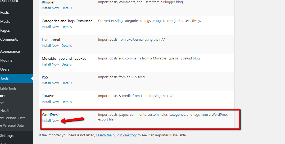Follow the search the plugin directory link
The height and width of the screenshot is (144, 285).
(x=116, y=135)
